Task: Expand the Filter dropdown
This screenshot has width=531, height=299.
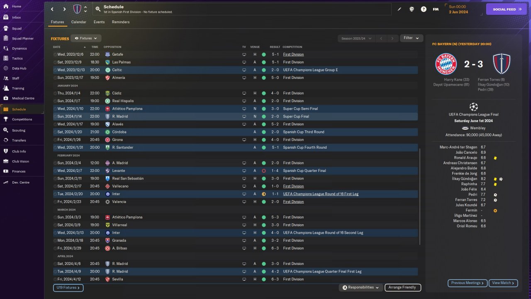Action: (x=412, y=38)
